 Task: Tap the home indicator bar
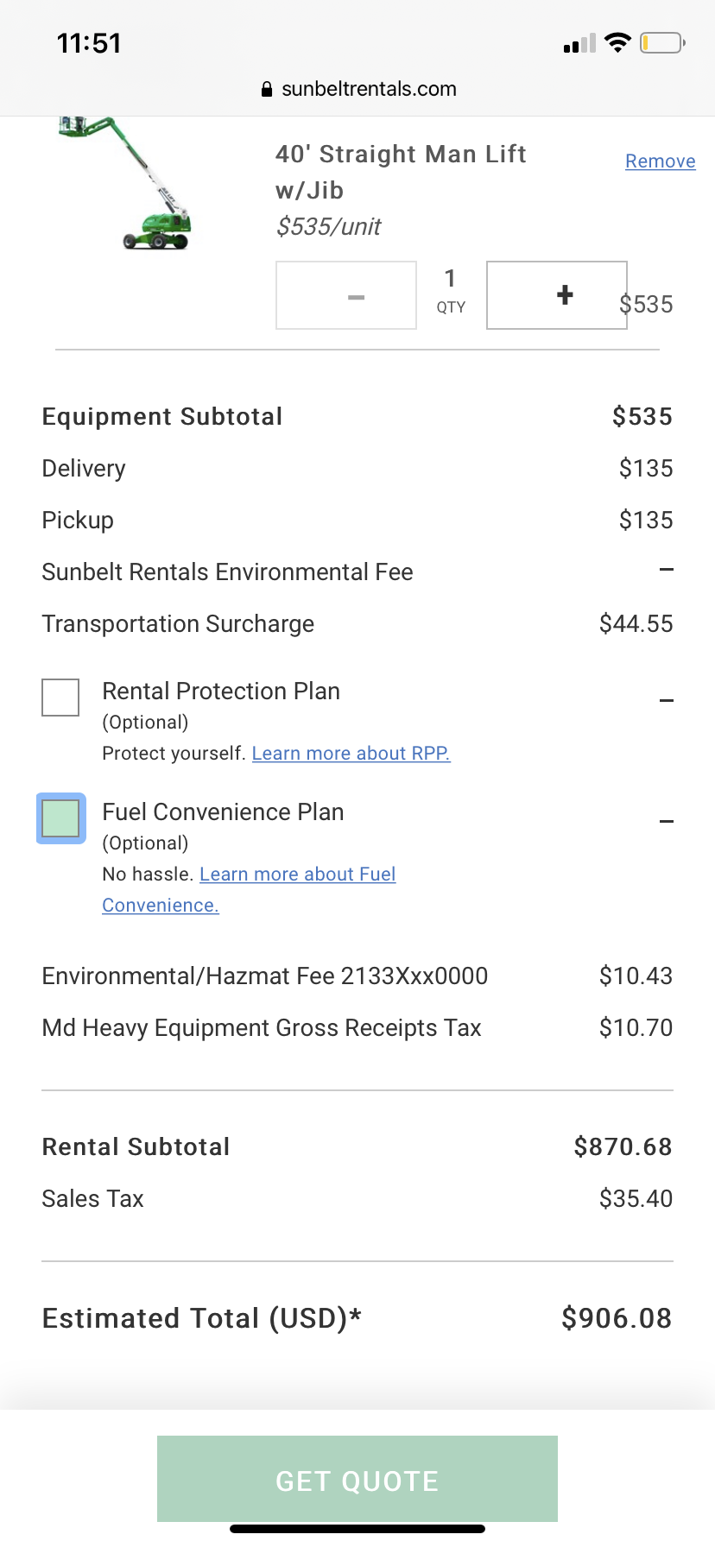coord(357,1529)
